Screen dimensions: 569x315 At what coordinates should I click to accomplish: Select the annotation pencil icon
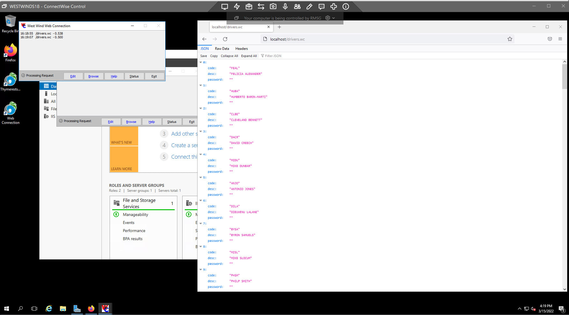(x=309, y=6)
